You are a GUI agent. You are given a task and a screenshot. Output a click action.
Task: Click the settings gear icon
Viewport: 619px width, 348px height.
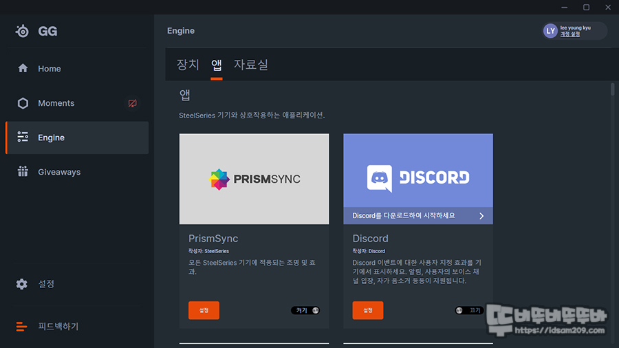point(22,284)
